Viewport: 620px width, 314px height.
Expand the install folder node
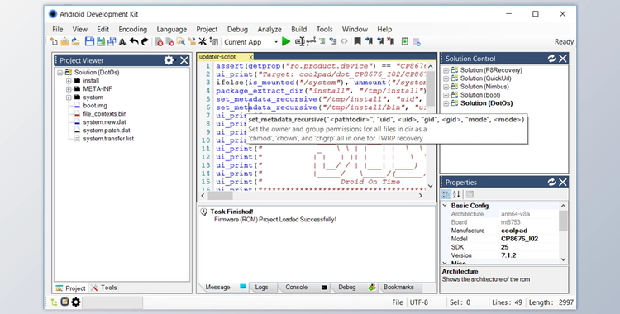tap(69, 81)
